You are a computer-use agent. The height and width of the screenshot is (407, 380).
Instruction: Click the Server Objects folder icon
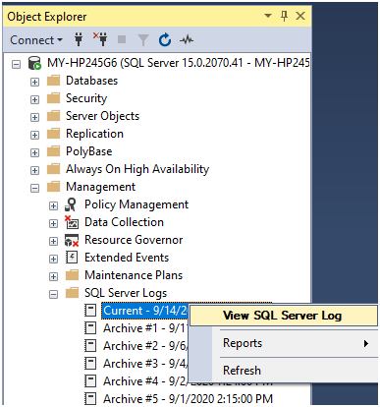tap(54, 116)
